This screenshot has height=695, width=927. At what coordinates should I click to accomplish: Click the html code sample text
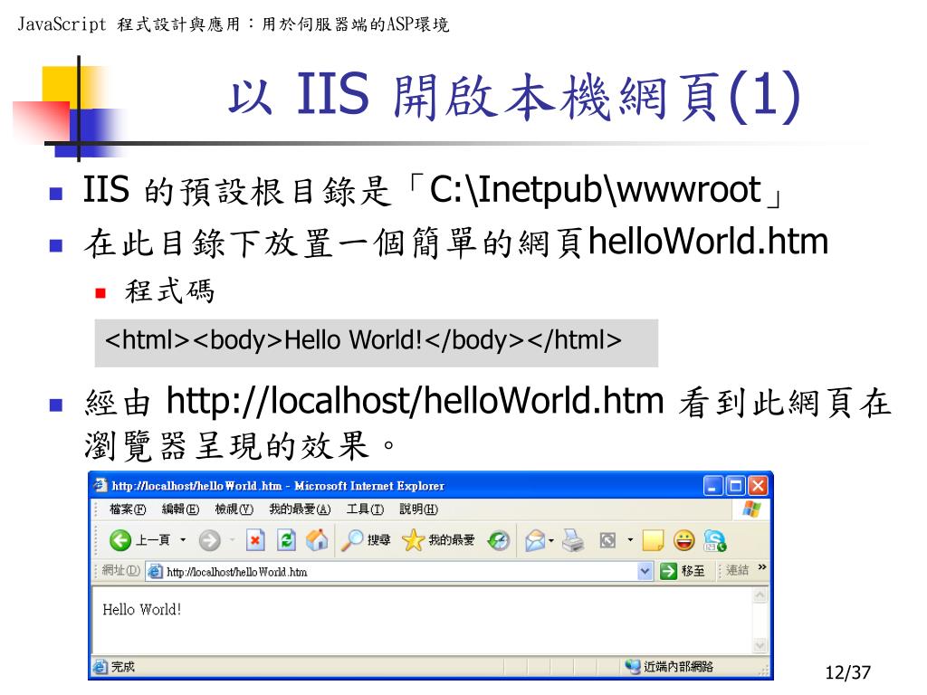[x=363, y=340]
